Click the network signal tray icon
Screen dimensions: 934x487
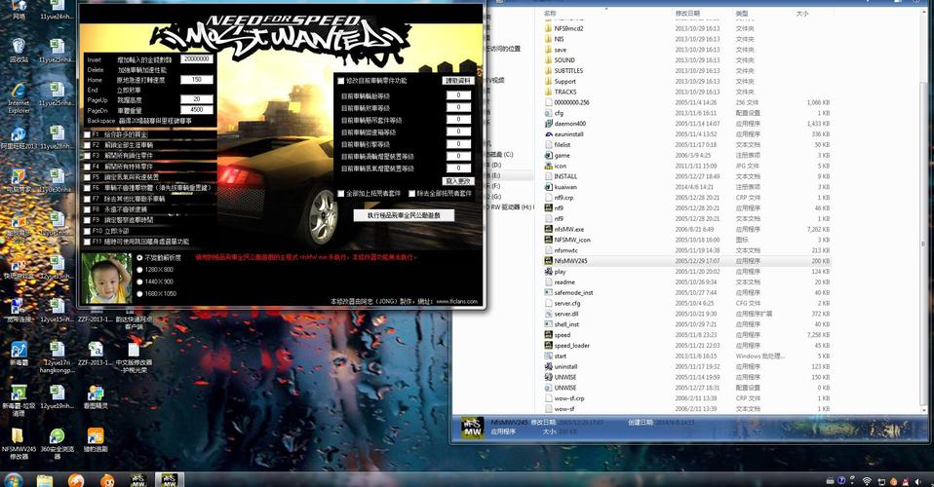point(867,481)
